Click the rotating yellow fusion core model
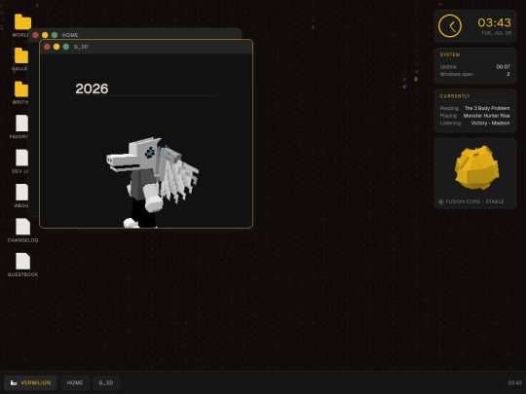The image size is (526, 394). (476, 167)
